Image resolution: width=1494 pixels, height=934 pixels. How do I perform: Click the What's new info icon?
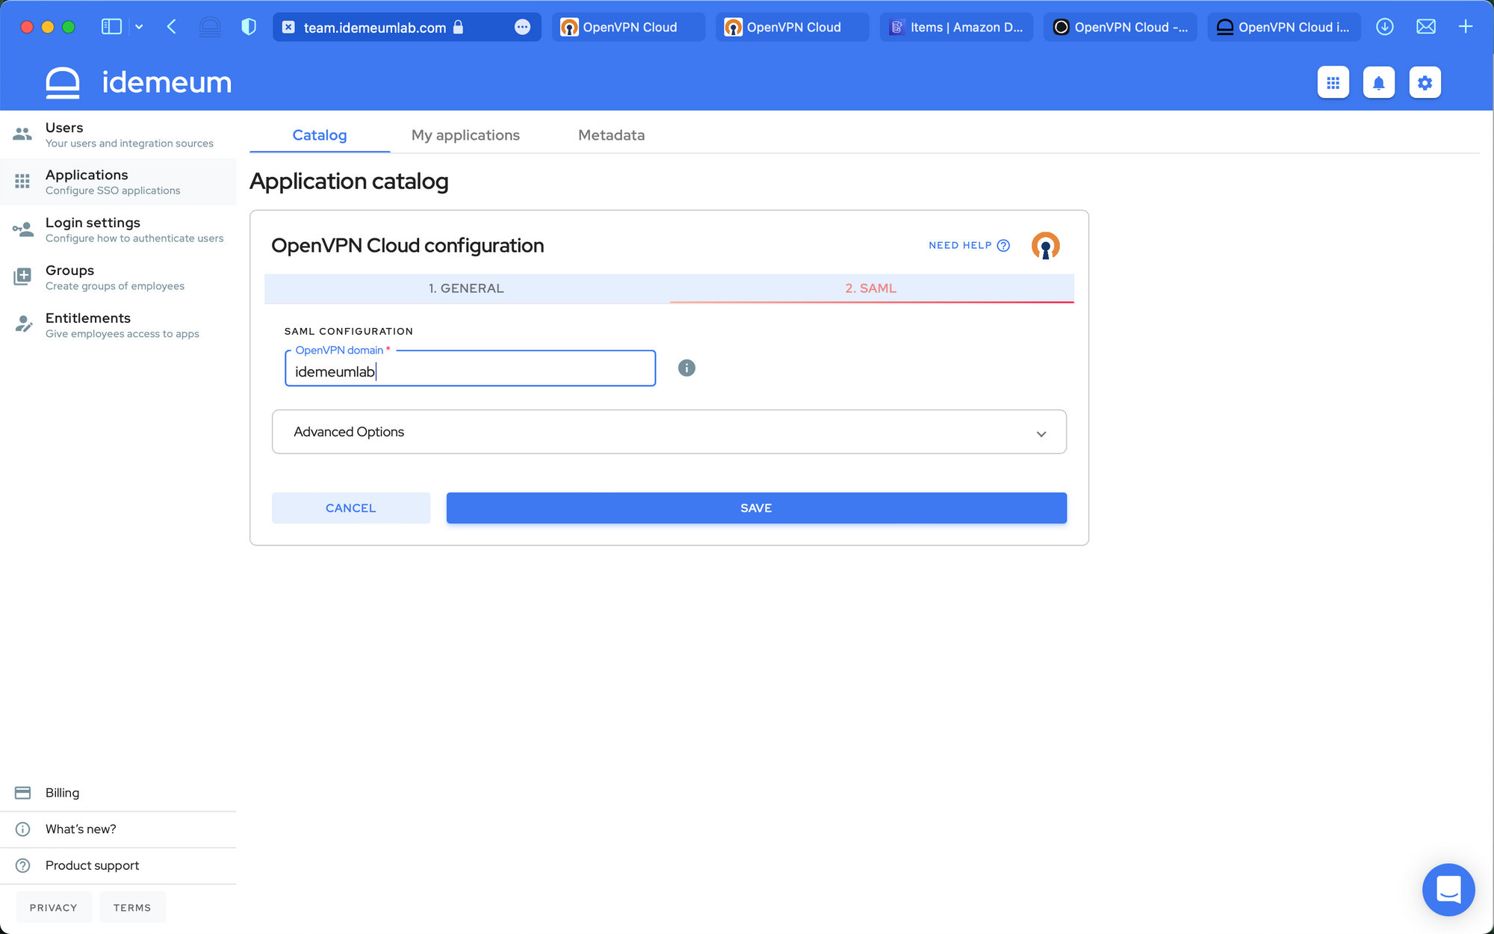22,829
